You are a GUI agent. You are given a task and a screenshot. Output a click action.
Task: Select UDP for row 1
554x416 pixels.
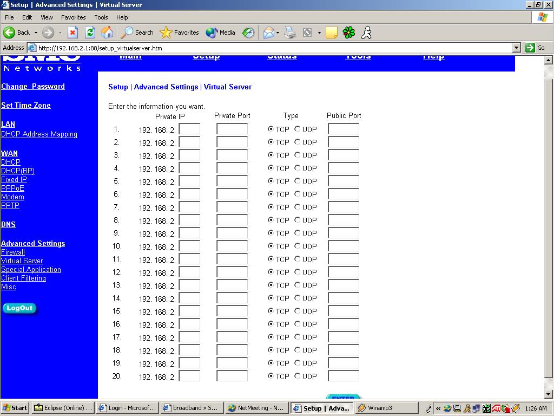click(298, 129)
